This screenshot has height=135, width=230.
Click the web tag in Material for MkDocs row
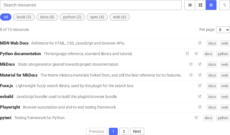coord(225,75)
